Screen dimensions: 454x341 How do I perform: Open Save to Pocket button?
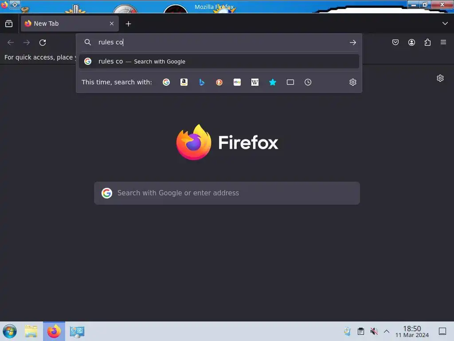click(395, 42)
